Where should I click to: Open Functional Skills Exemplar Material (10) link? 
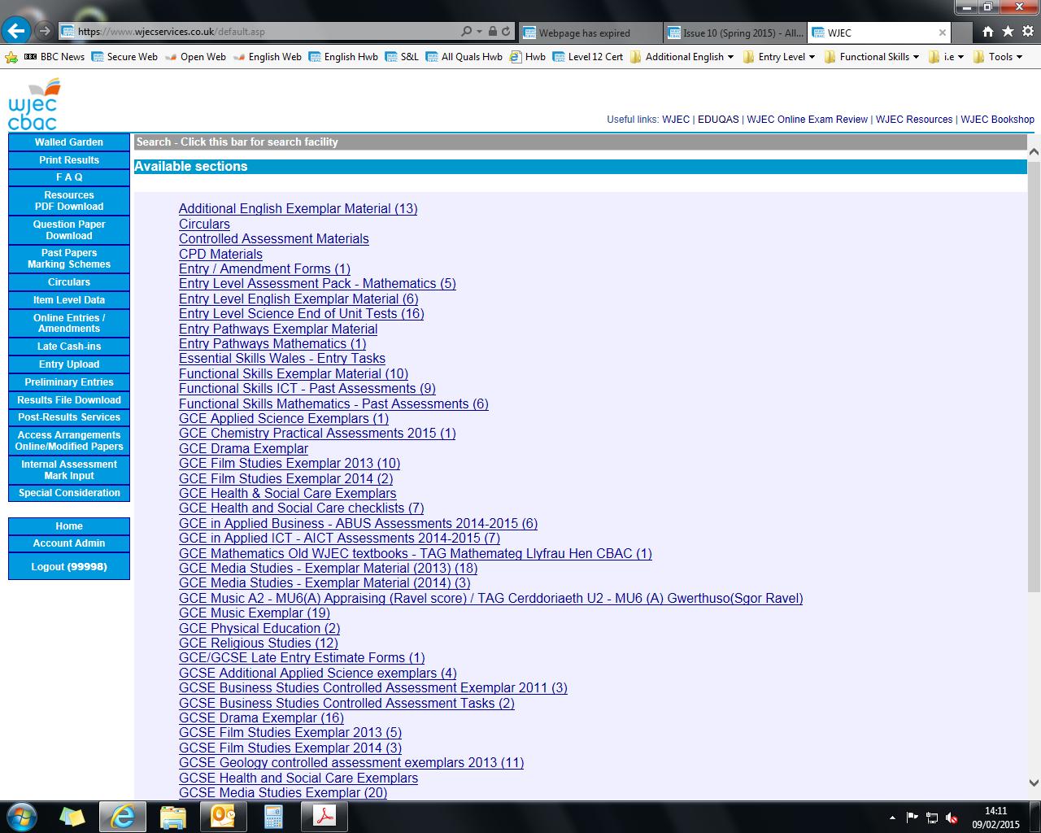[294, 374]
